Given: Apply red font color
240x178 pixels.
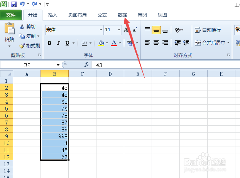Looking at the screenshot, I should coord(114,43).
